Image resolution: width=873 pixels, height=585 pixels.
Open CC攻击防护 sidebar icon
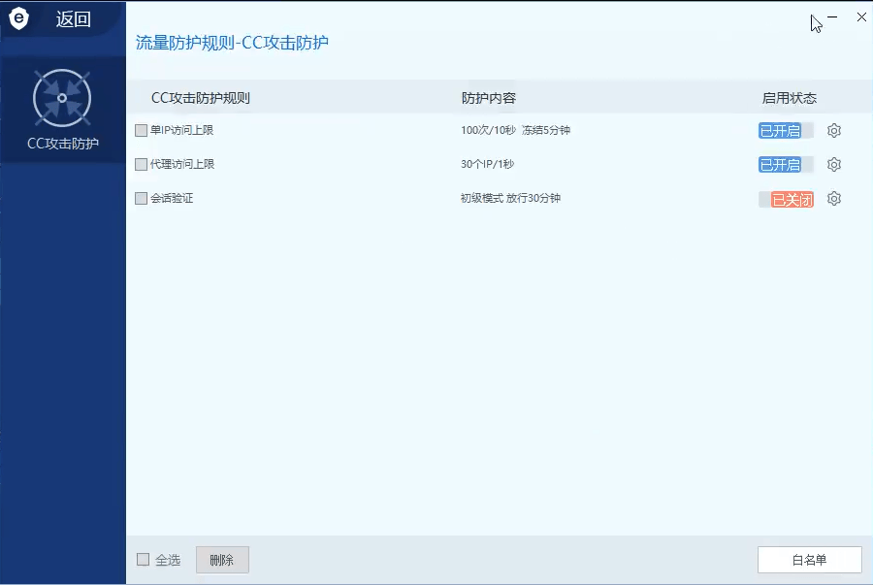click(62, 98)
